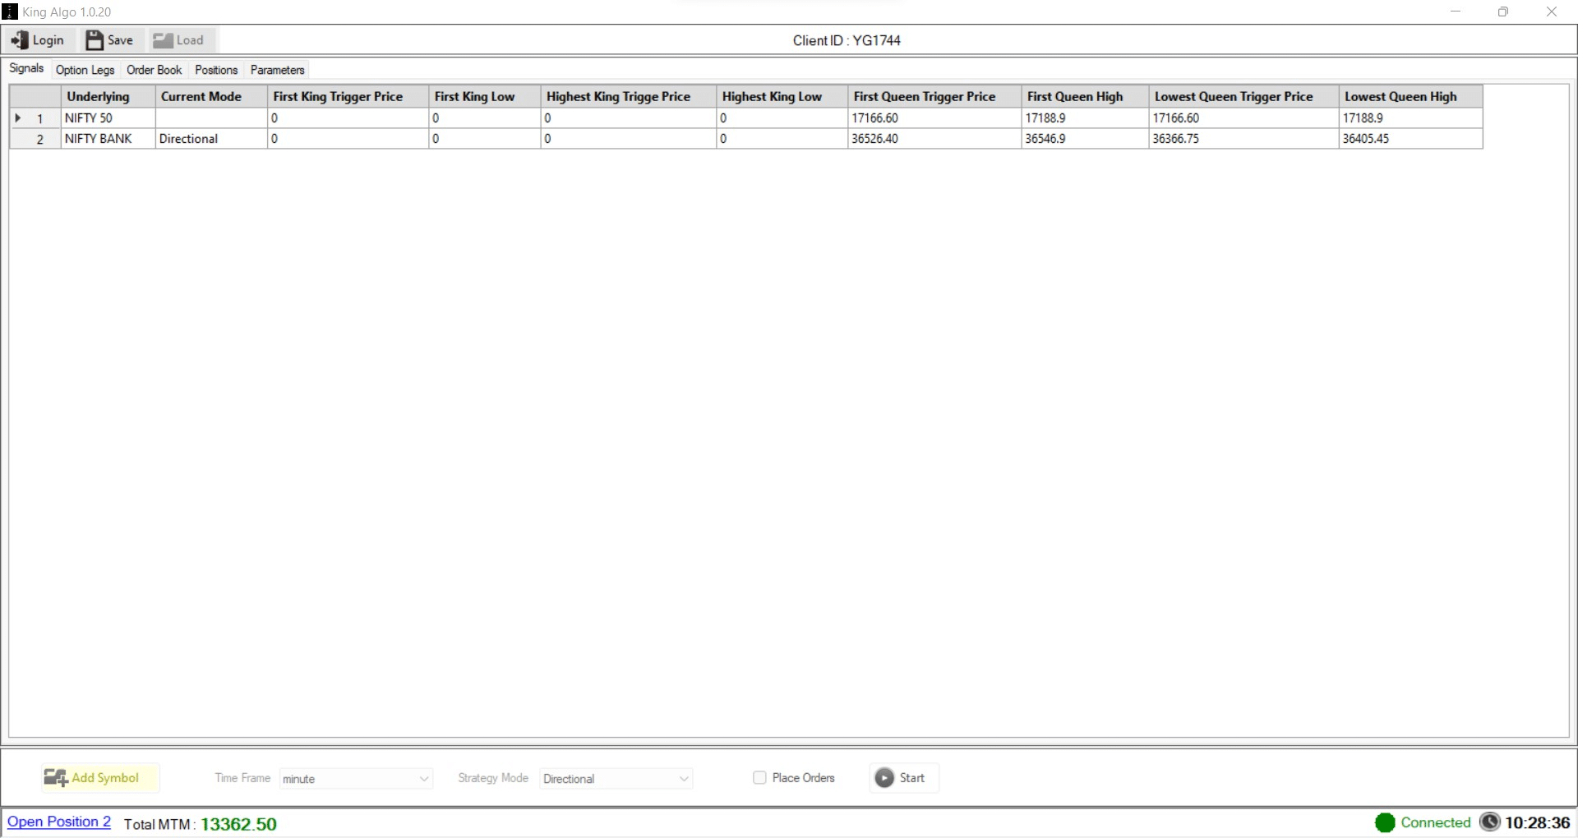The width and height of the screenshot is (1578, 838).
Task: Click the empty Current Mode cell for NIFTY 50
Action: click(211, 118)
